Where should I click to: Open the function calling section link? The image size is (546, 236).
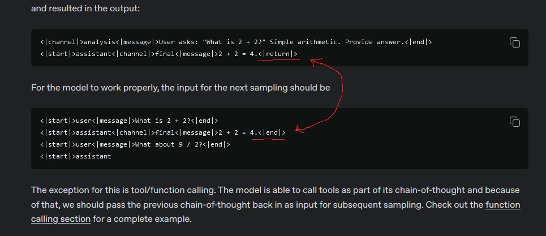[276, 212]
